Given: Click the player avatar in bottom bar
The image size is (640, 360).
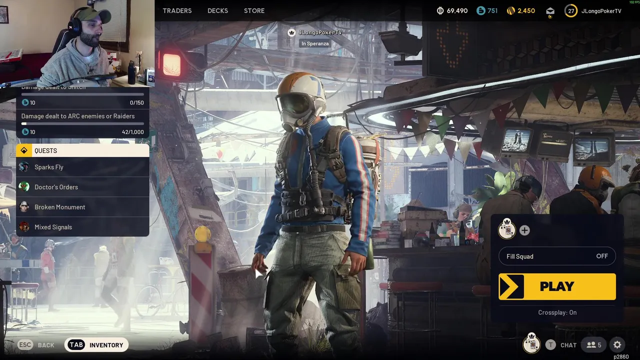Looking at the screenshot, I should coord(531,343).
